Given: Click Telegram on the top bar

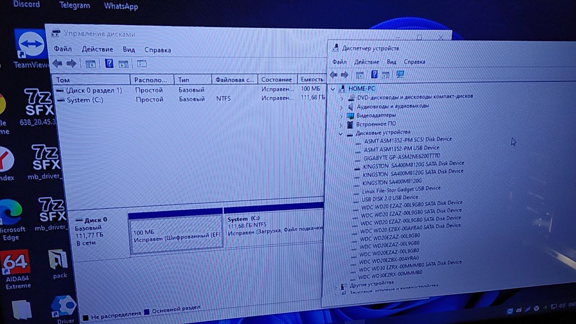Looking at the screenshot, I should pos(75,5).
